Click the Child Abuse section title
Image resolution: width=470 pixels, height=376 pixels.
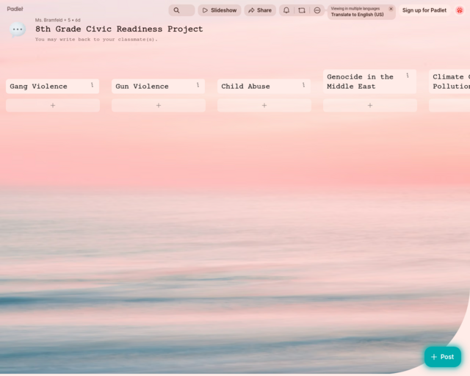click(x=245, y=87)
